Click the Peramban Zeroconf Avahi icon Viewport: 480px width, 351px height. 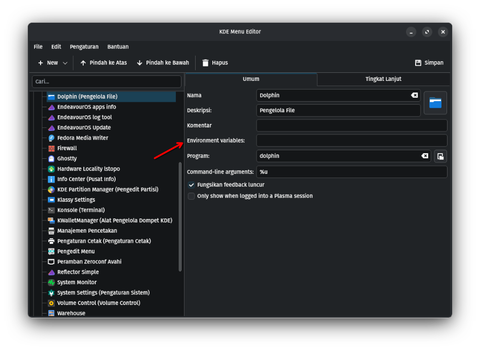pos(51,262)
